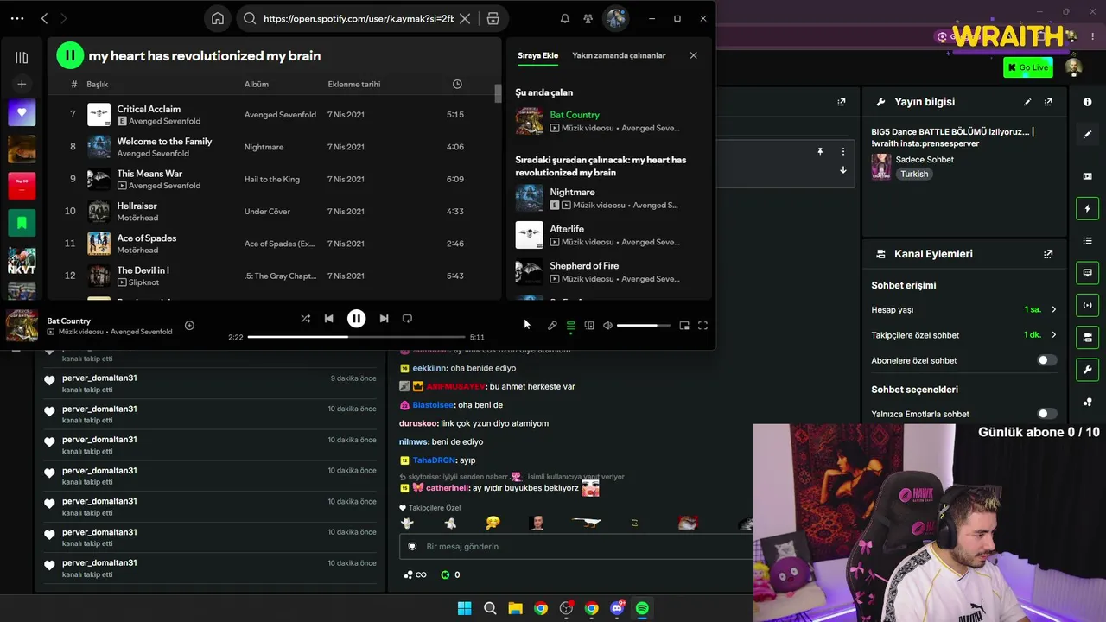Viewport: 1106px width, 622px height.
Task: Open File Explorer from taskbar
Action: click(x=515, y=608)
